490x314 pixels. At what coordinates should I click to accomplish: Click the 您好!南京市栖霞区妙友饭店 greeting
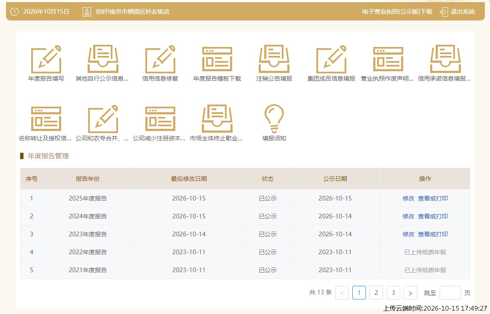pyautogui.click(x=133, y=12)
